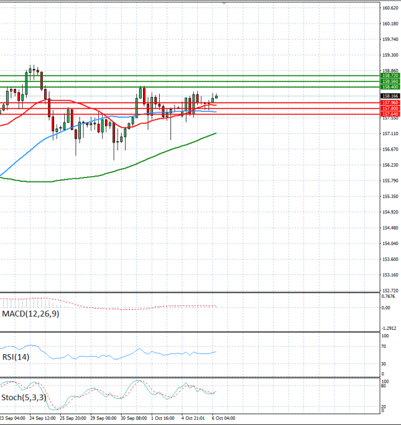This screenshot has height=425, width=401.
Task: Click the 152.720 price axis value
Action: point(390,290)
